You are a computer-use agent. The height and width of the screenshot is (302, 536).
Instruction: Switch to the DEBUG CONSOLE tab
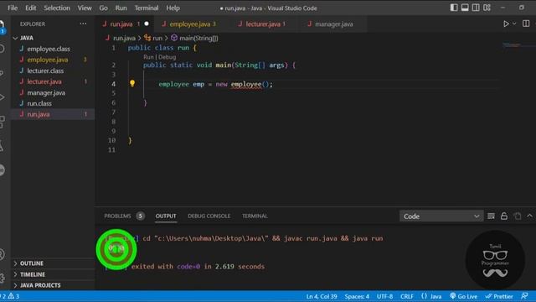tap(209, 216)
